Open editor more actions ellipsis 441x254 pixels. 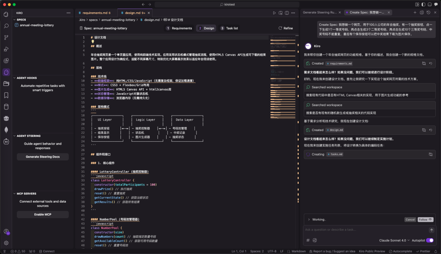(293, 13)
